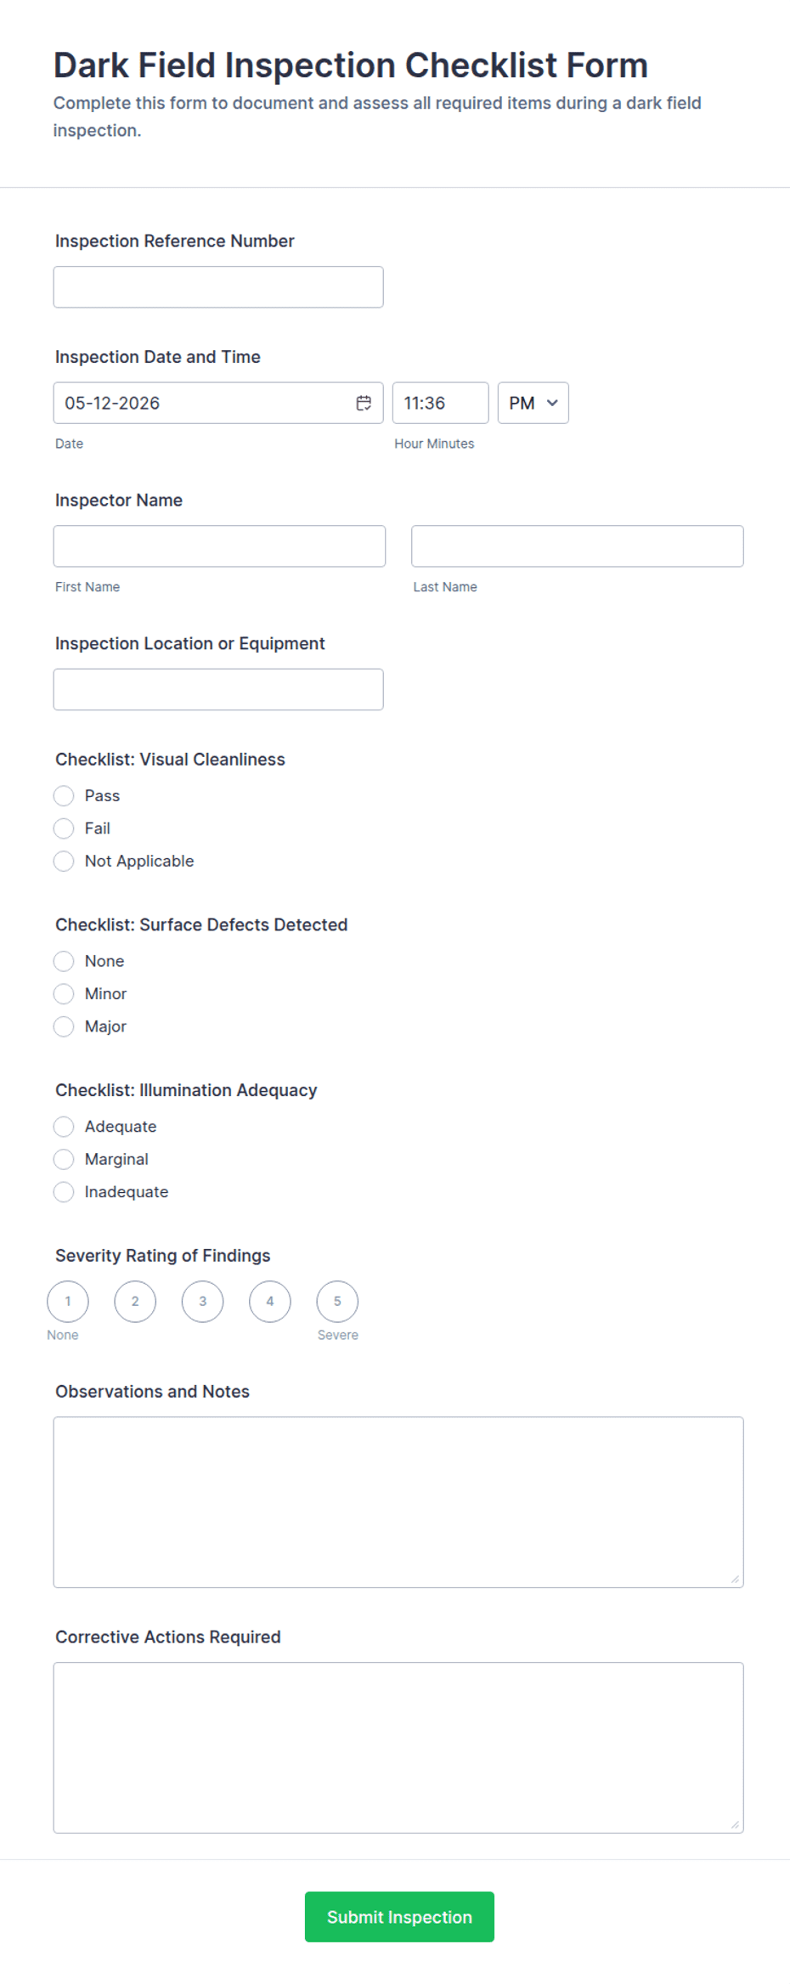Viewport: 790px width, 1984px height.
Task: Set severity rating to 3
Action: [202, 1301]
